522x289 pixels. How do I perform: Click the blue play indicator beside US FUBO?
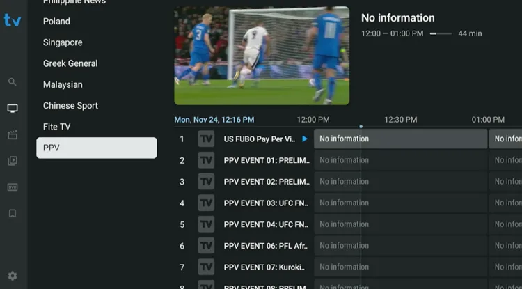pyautogui.click(x=305, y=139)
